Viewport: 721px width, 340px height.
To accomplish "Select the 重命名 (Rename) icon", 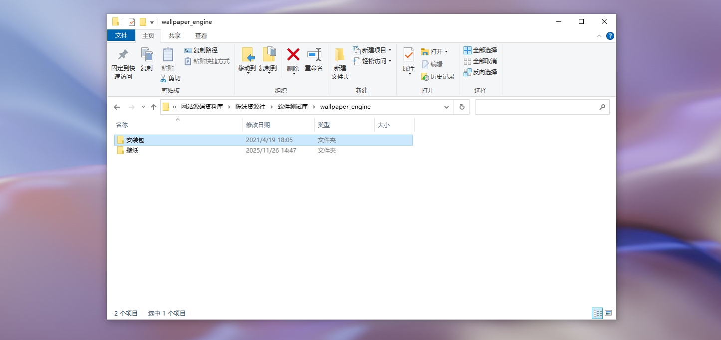I will pyautogui.click(x=314, y=55).
